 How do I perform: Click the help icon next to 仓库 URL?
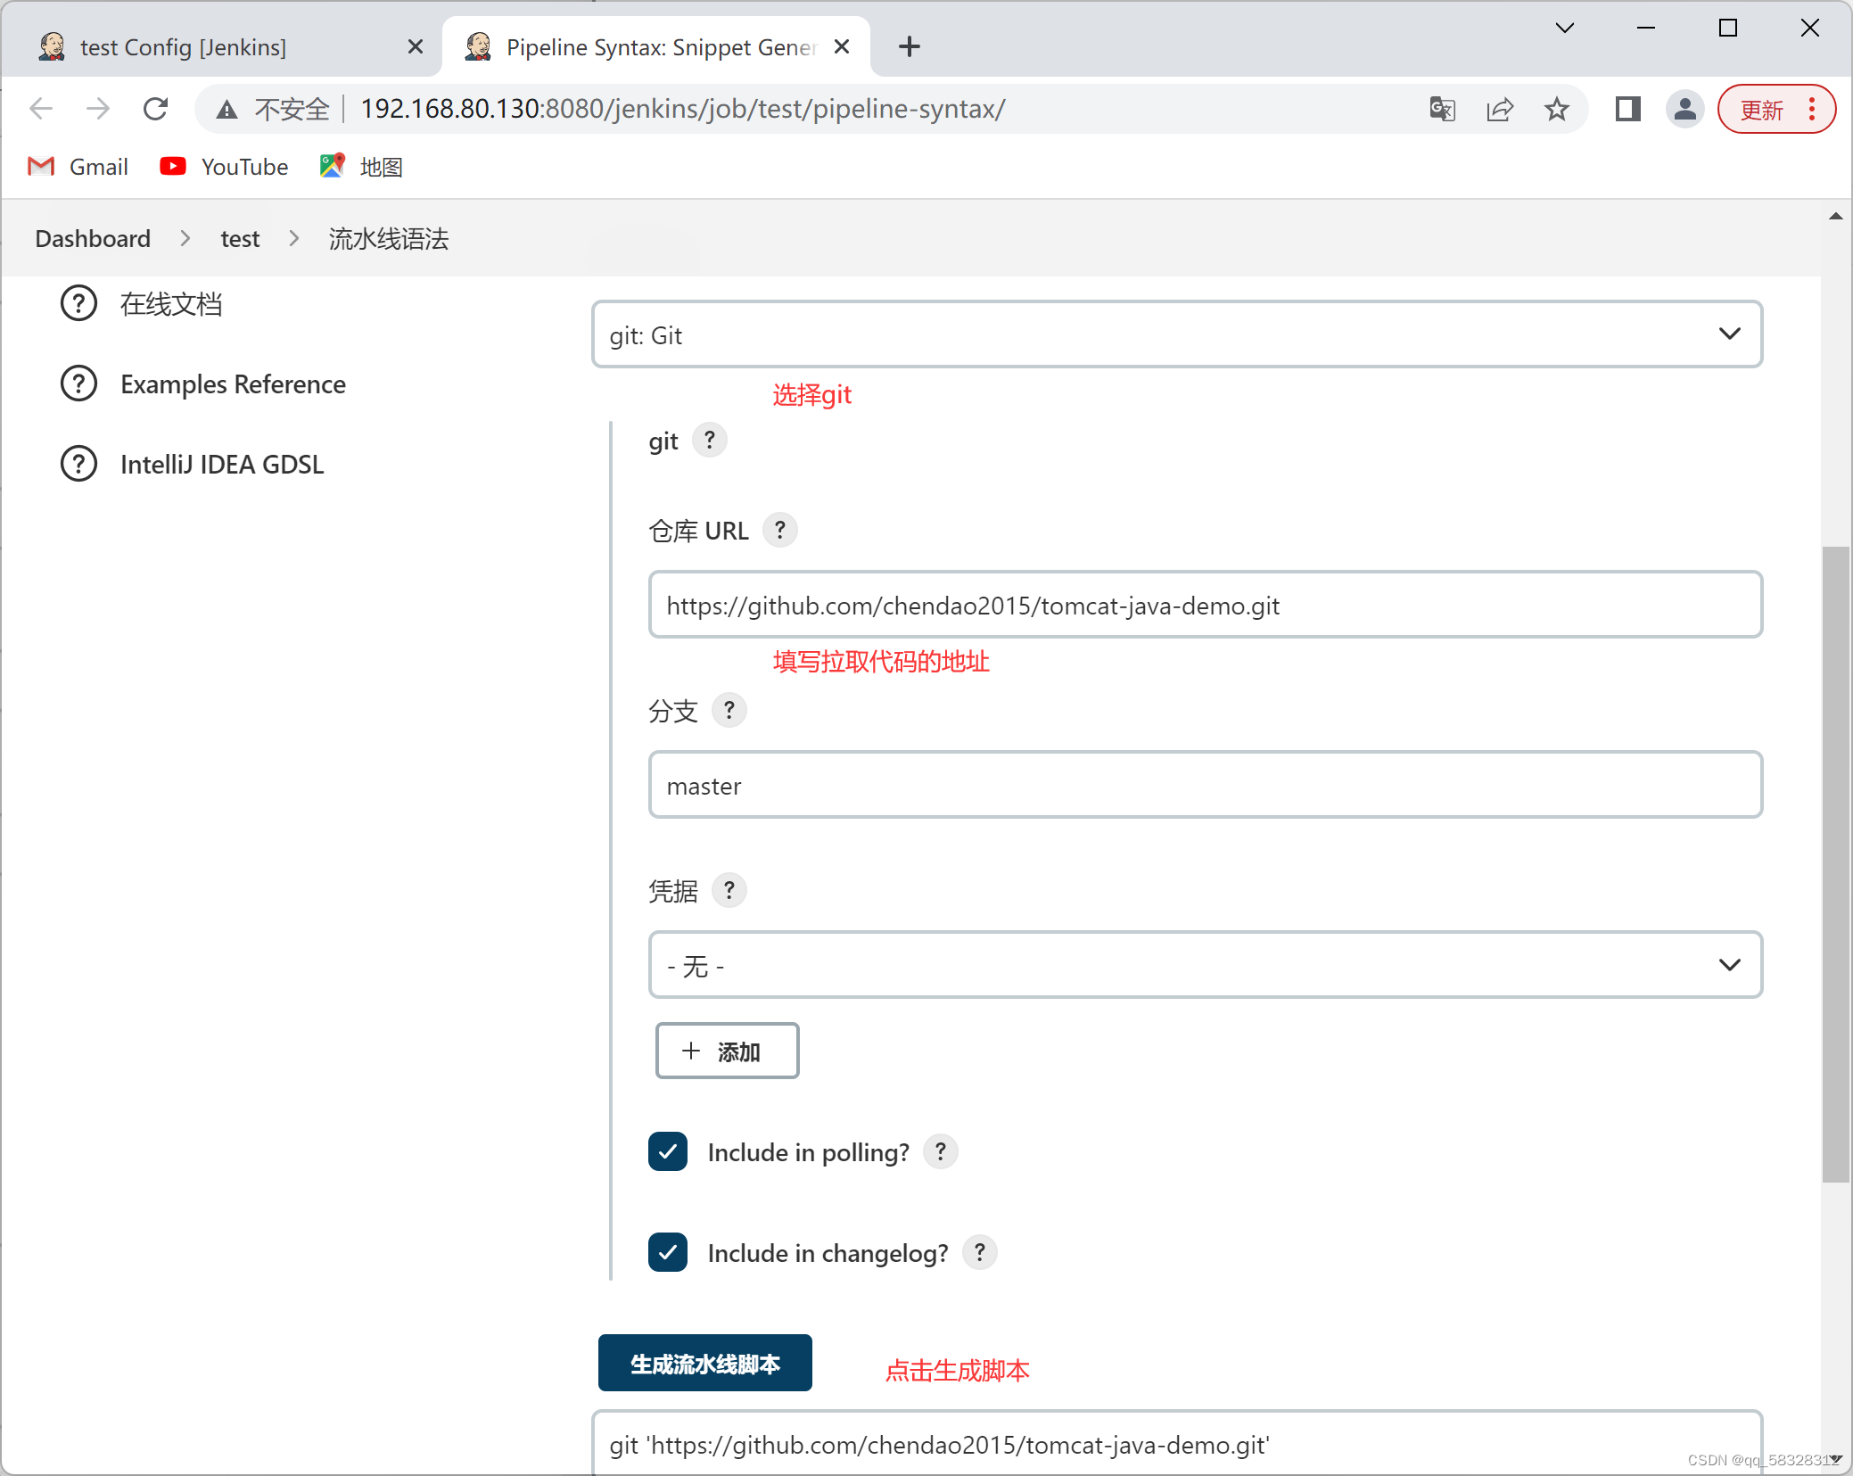coord(780,531)
